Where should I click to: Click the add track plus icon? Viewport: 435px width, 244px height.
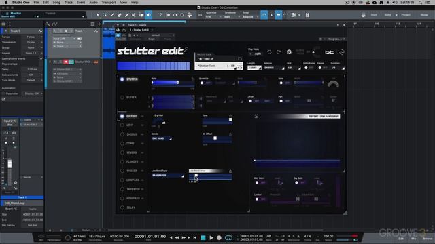point(99,24)
